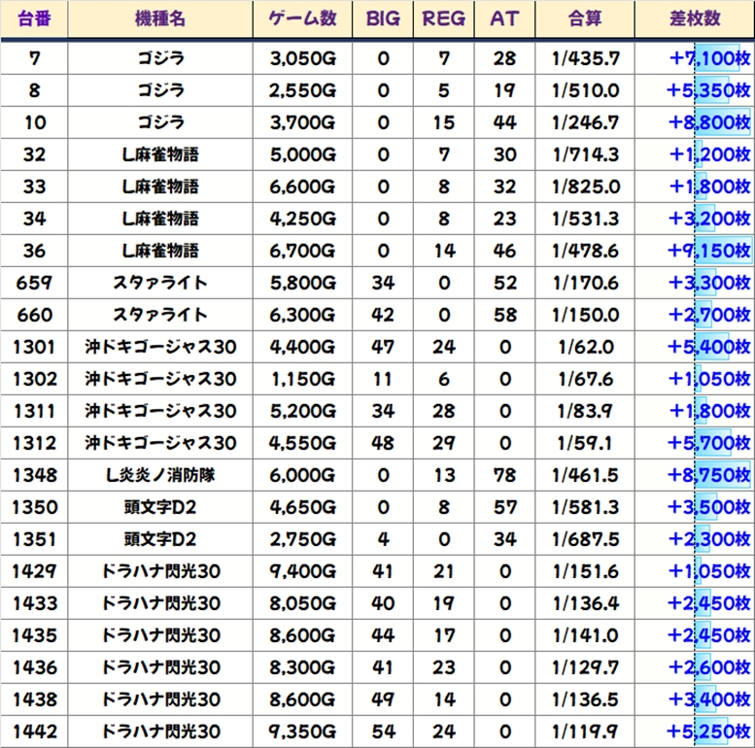Click the 機種名 column header
Screen dimensions: 755x748
click(160, 18)
